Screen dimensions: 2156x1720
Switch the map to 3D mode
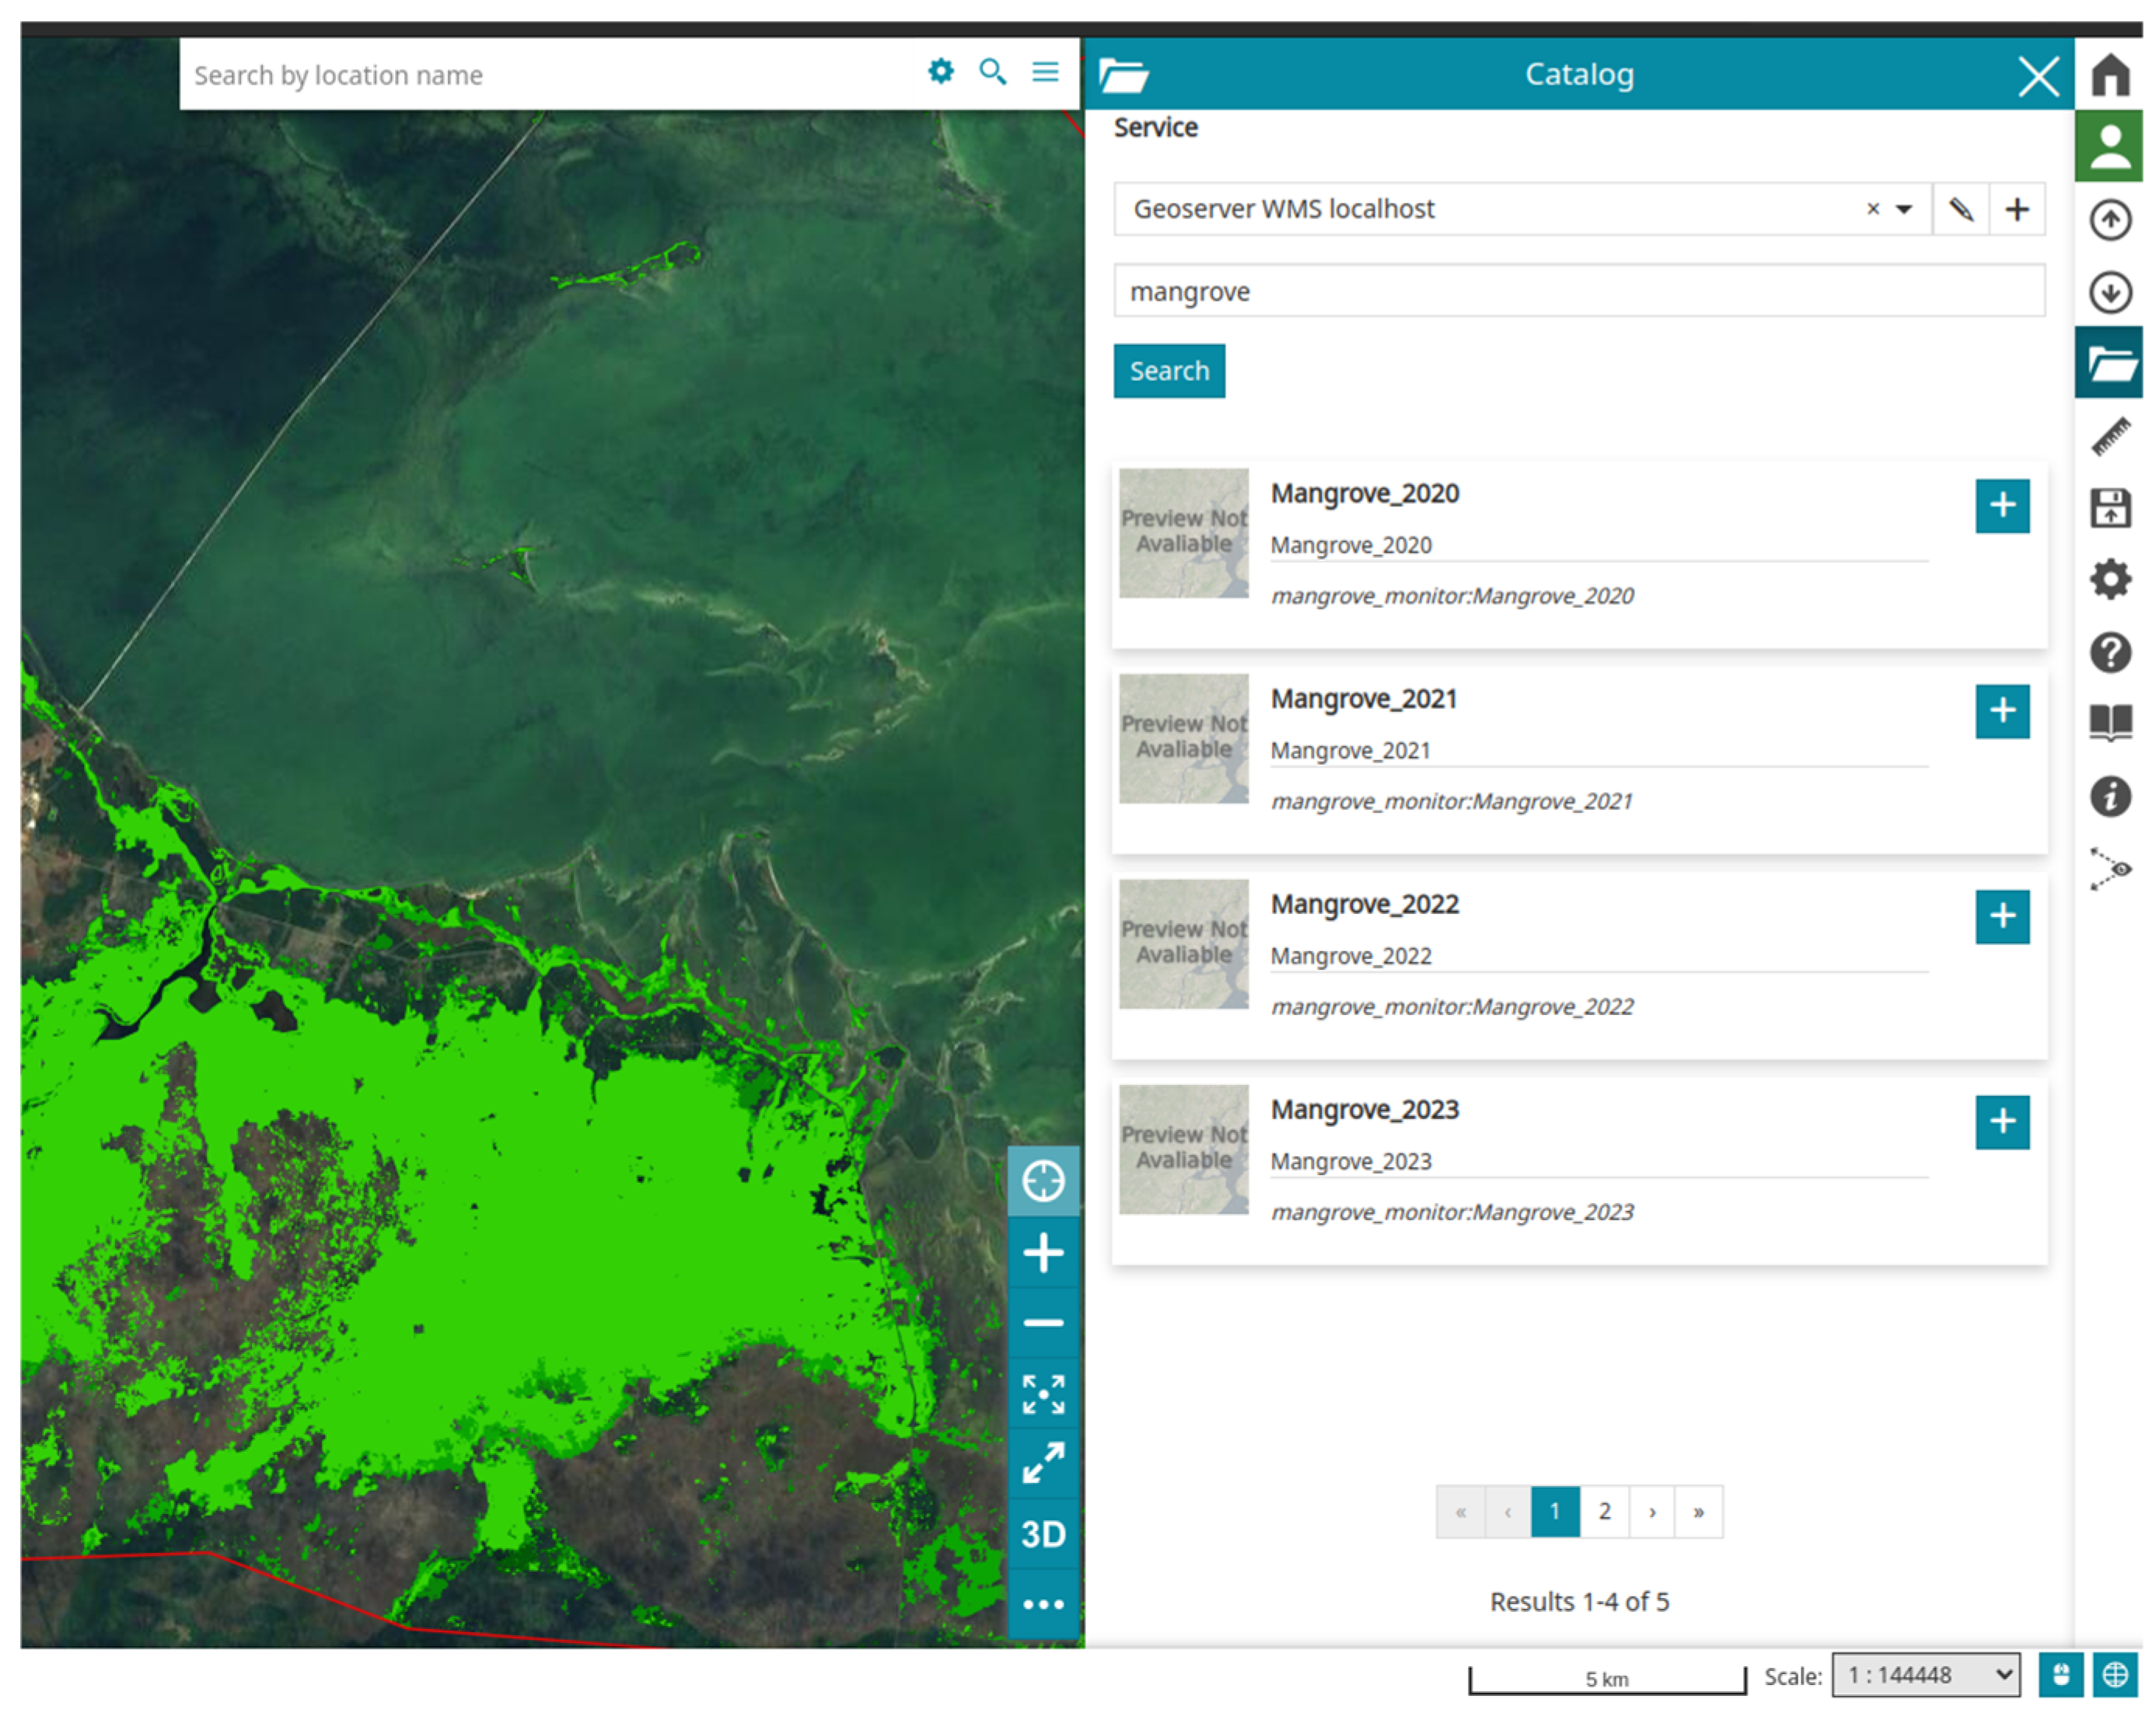(1042, 1533)
